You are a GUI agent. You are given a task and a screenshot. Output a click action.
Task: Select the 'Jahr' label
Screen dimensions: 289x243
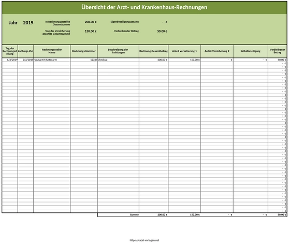[x=13, y=23]
